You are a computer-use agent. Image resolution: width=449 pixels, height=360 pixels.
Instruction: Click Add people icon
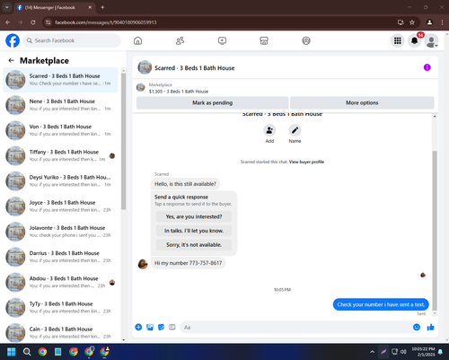269,130
